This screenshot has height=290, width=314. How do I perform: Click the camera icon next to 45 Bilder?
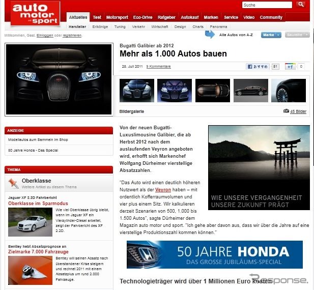(286, 111)
